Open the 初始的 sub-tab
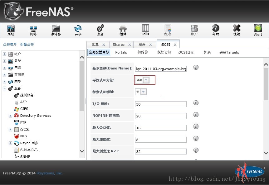 tap(143, 52)
